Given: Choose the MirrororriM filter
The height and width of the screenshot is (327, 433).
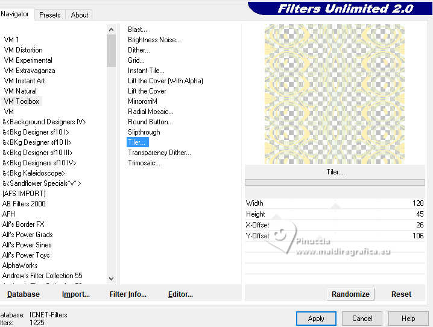Looking at the screenshot, I should pyautogui.click(x=142, y=101).
